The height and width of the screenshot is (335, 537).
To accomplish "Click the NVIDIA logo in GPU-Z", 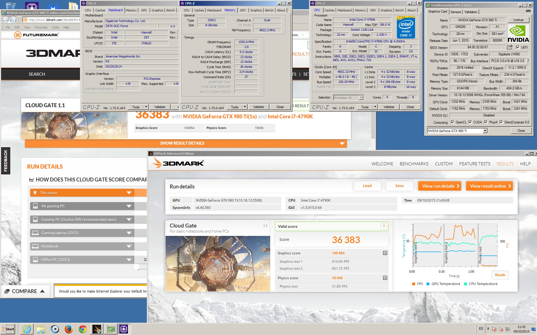I will pos(518,34).
